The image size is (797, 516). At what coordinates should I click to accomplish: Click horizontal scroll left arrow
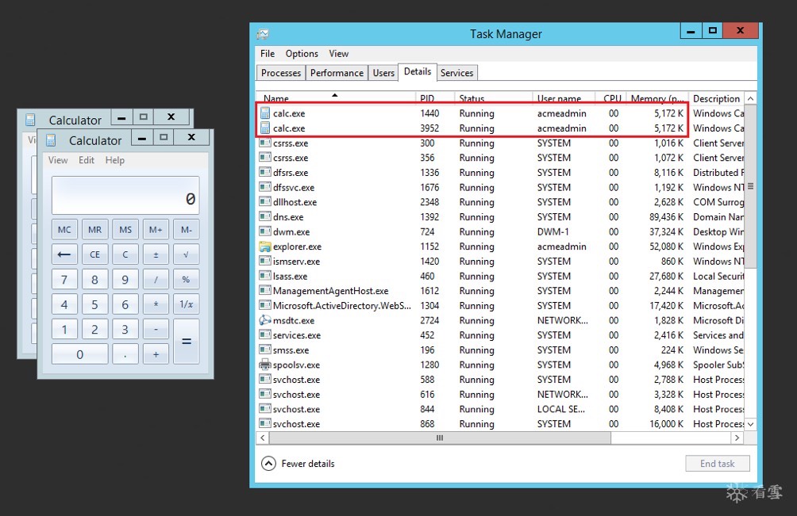click(262, 438)
